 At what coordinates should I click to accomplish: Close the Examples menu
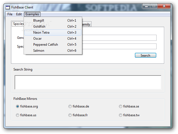[32, 14]
